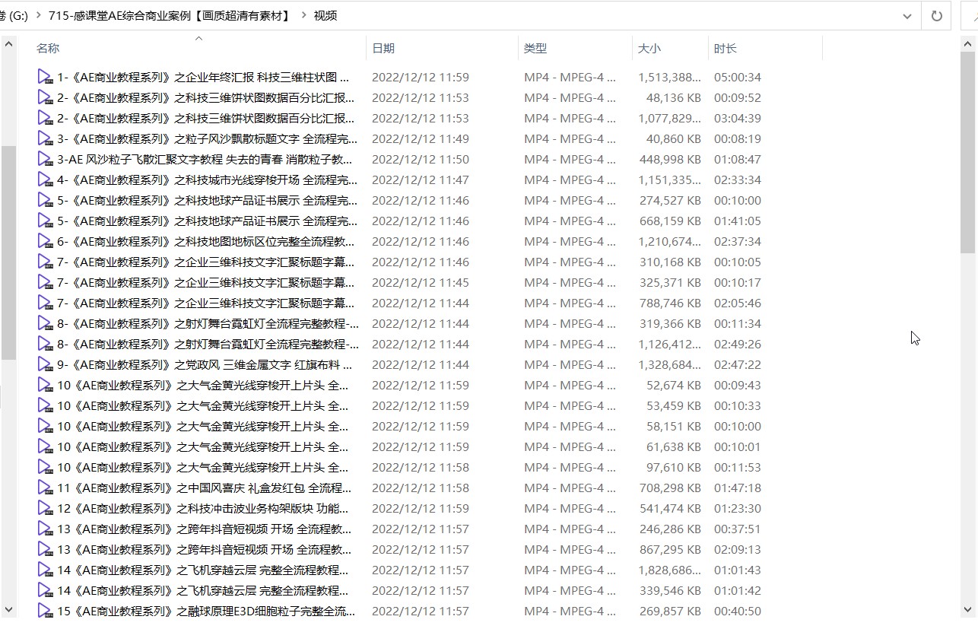This screenshot has height=629, width=978.
Task: Click icon of 10 file sized 58,151 KB
Action: (45, 426)
